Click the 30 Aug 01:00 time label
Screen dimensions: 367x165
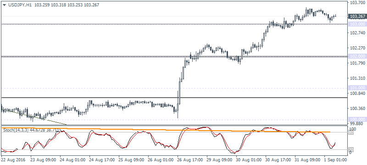click(249, 160)
